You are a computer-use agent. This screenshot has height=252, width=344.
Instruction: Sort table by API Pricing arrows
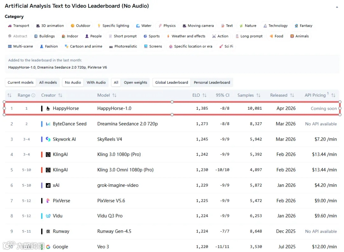(333, 95)
